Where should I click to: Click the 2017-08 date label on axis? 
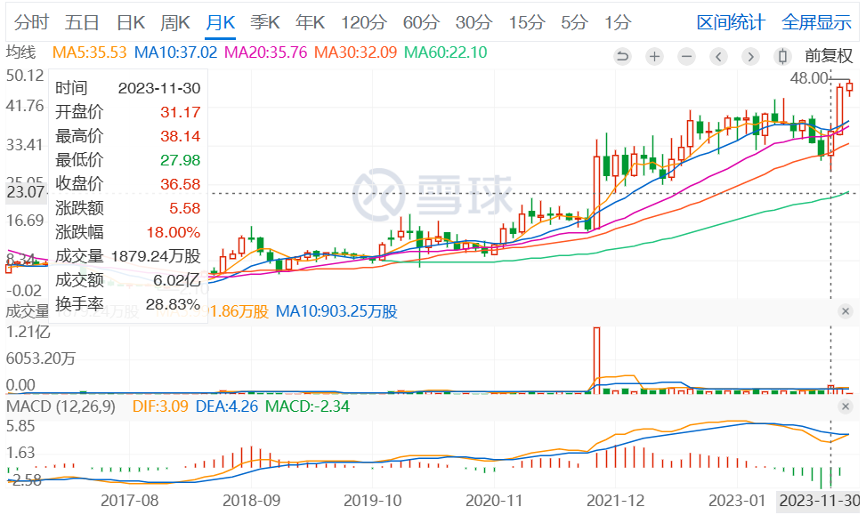tap(129, 501)
